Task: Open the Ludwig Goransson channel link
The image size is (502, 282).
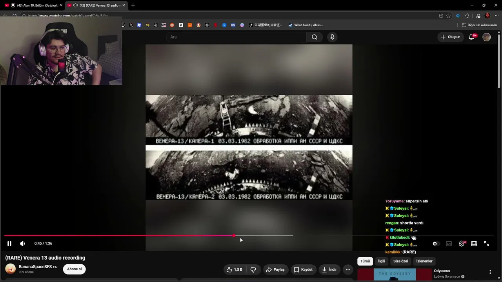Action: coord(447,277)
